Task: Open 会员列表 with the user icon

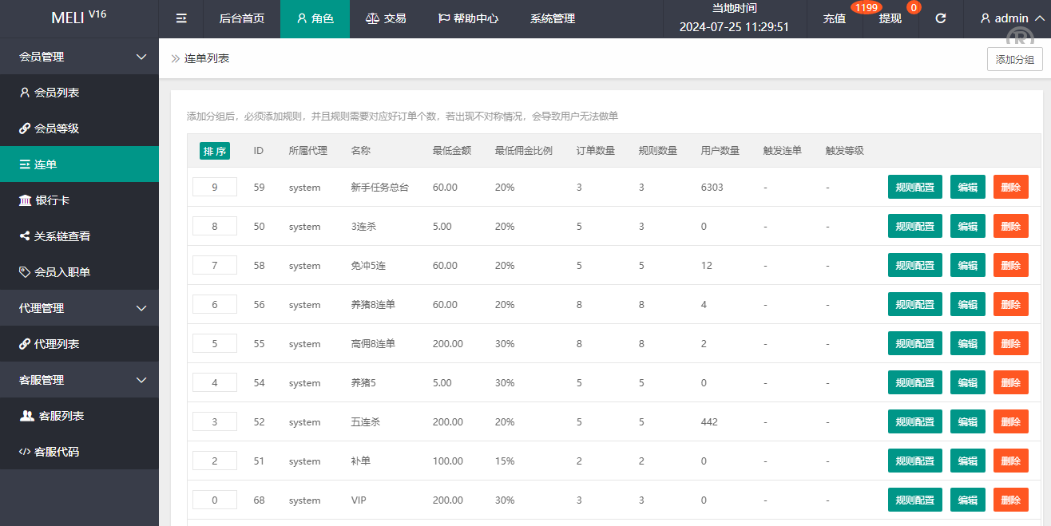Action: pos(50,93)
